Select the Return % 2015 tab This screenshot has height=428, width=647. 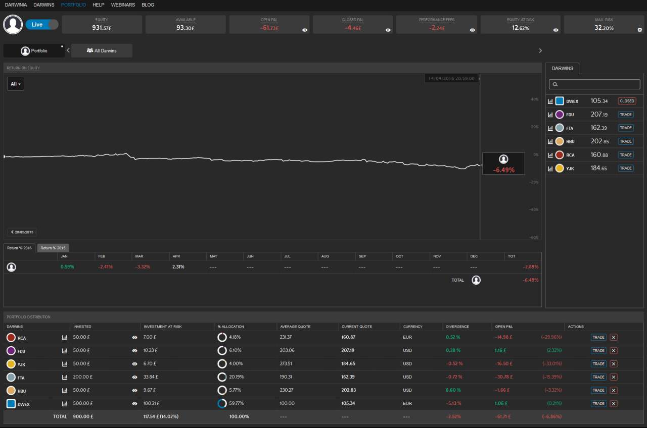53,248
